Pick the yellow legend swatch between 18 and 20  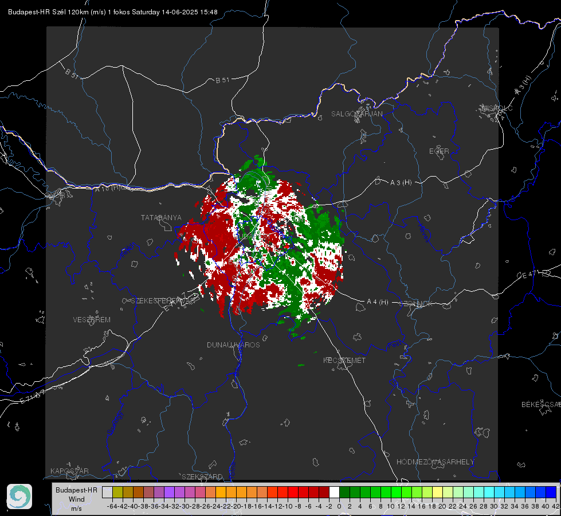pyautogui.click(x=438, y=492)
